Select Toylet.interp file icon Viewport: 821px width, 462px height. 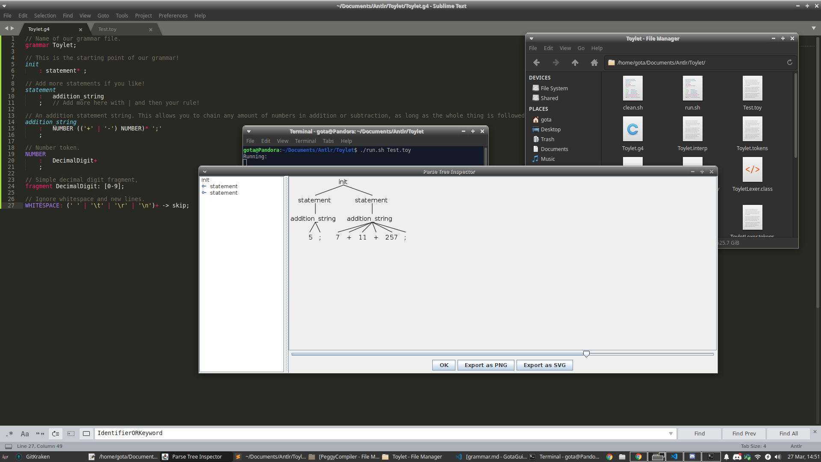692,129
